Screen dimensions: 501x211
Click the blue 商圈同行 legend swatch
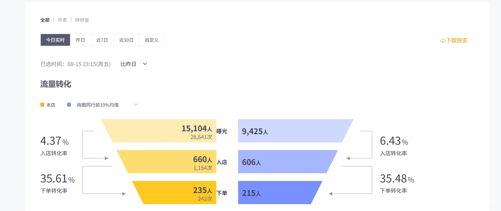(69, 105)
